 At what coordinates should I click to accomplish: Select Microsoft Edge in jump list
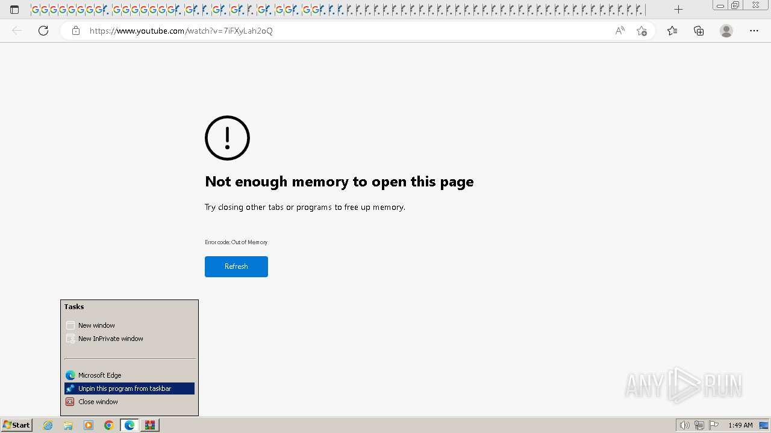130,375
